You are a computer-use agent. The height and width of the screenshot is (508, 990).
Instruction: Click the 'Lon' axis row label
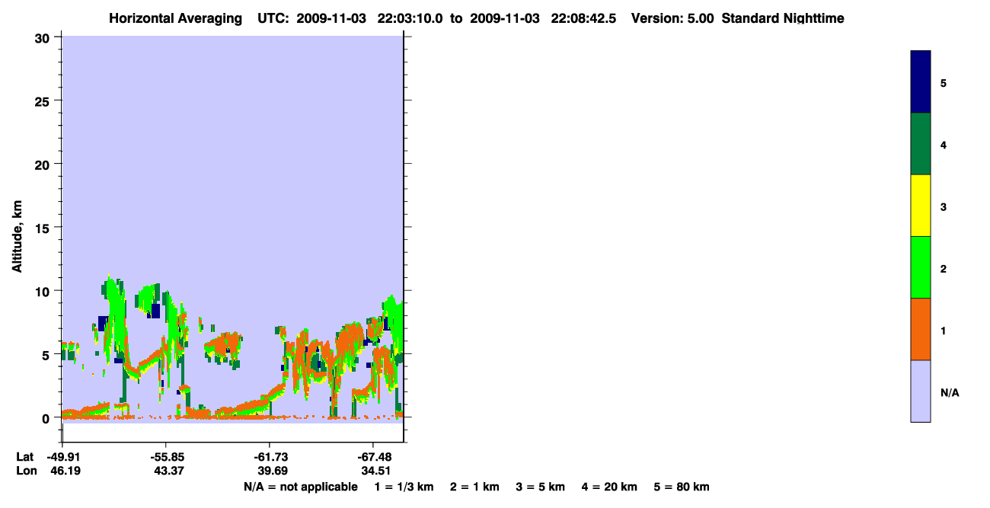pyautogui.click(x=25, y=471)
